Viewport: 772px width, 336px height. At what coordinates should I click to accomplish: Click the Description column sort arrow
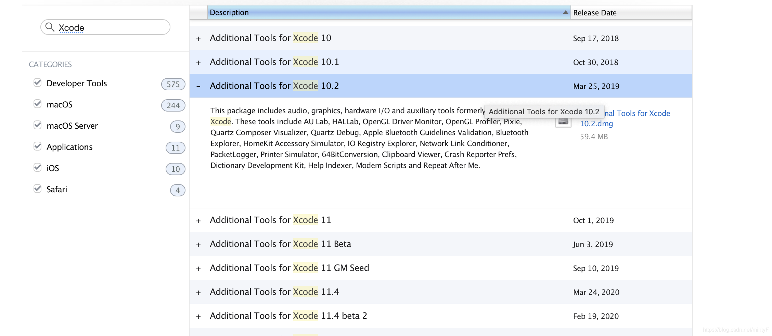click(566, 12)
